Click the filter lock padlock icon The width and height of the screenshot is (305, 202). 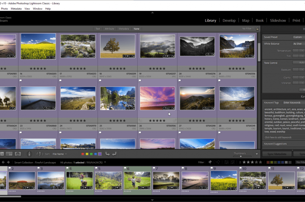[x=257, y=29]
